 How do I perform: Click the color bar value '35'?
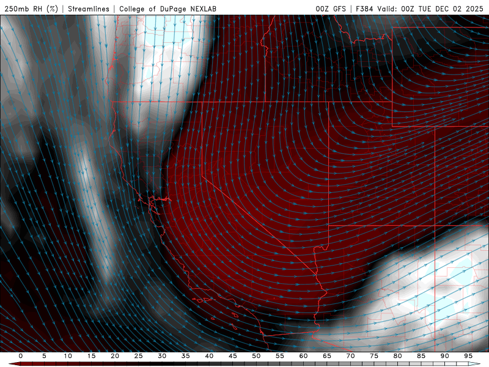coord(186,356)
